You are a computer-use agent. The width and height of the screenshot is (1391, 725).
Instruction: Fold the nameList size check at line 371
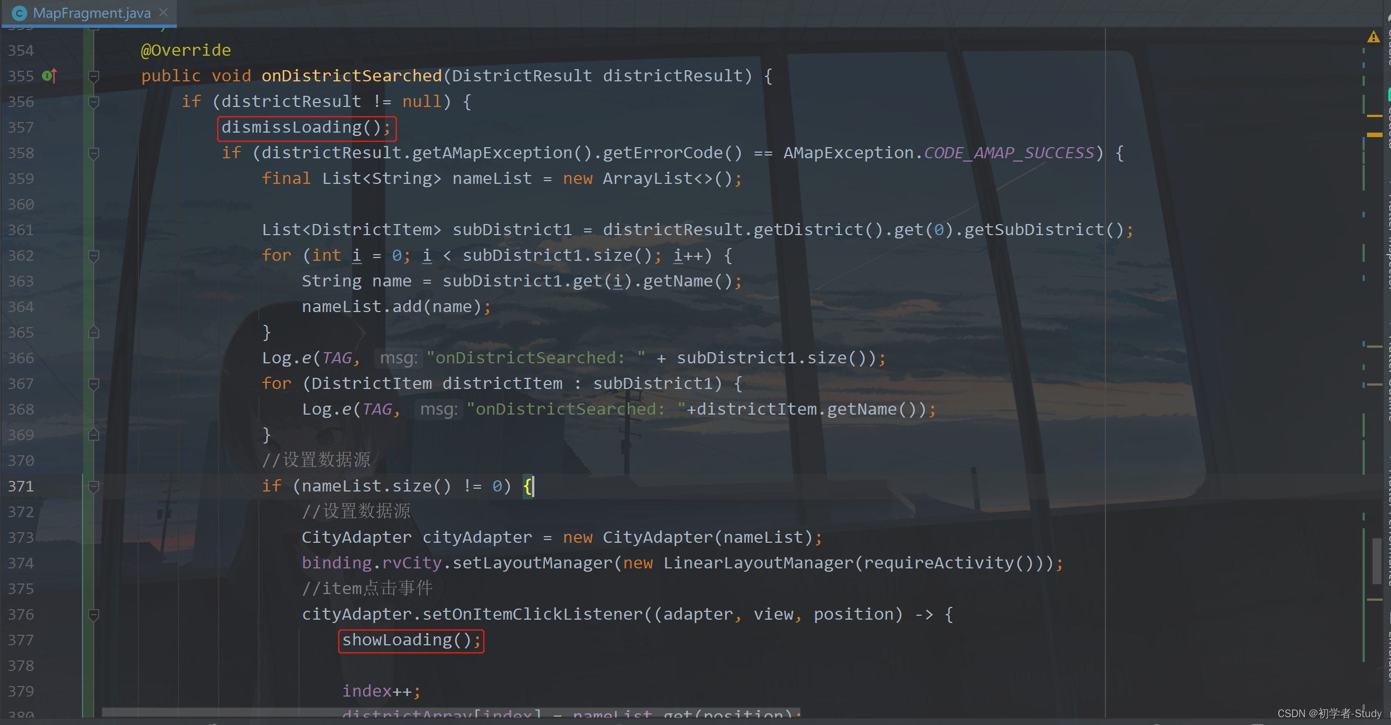pos(94,486)
